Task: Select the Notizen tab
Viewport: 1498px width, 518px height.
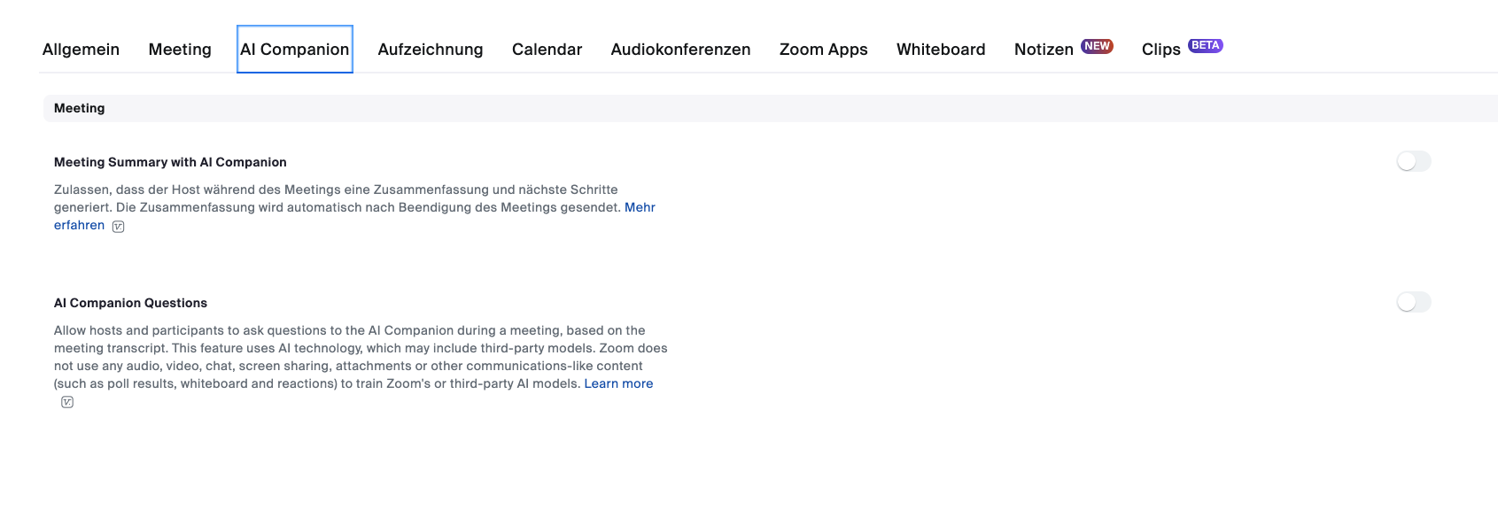Action: click(x=1044, y=50)
